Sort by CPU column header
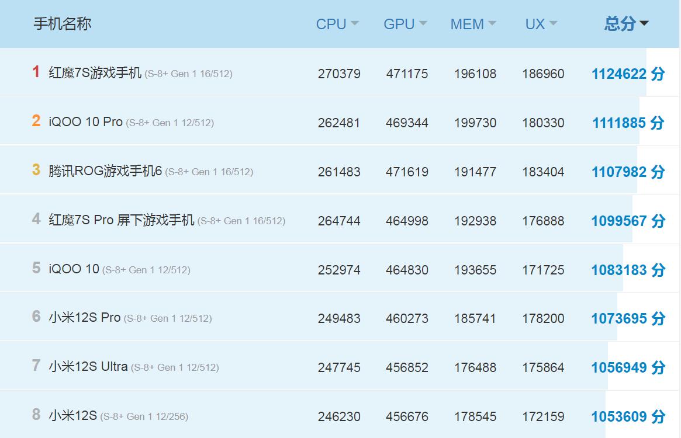 tap(337, 24)
